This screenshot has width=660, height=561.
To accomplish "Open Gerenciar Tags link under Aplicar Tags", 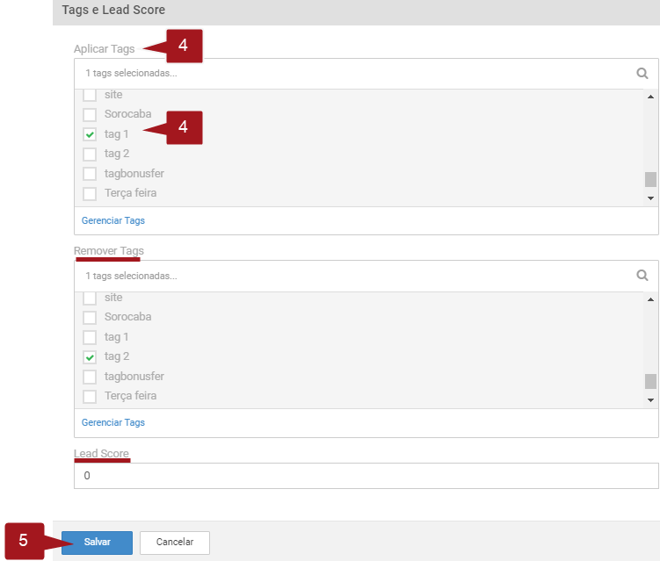I will tap(113, 220).
